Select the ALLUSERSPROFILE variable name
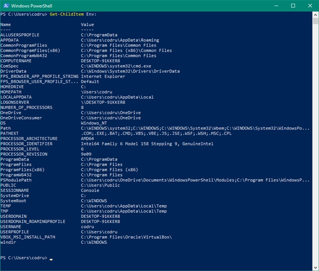Image resolution: width=319 pixels, height=271 pixels. point(20,35)
